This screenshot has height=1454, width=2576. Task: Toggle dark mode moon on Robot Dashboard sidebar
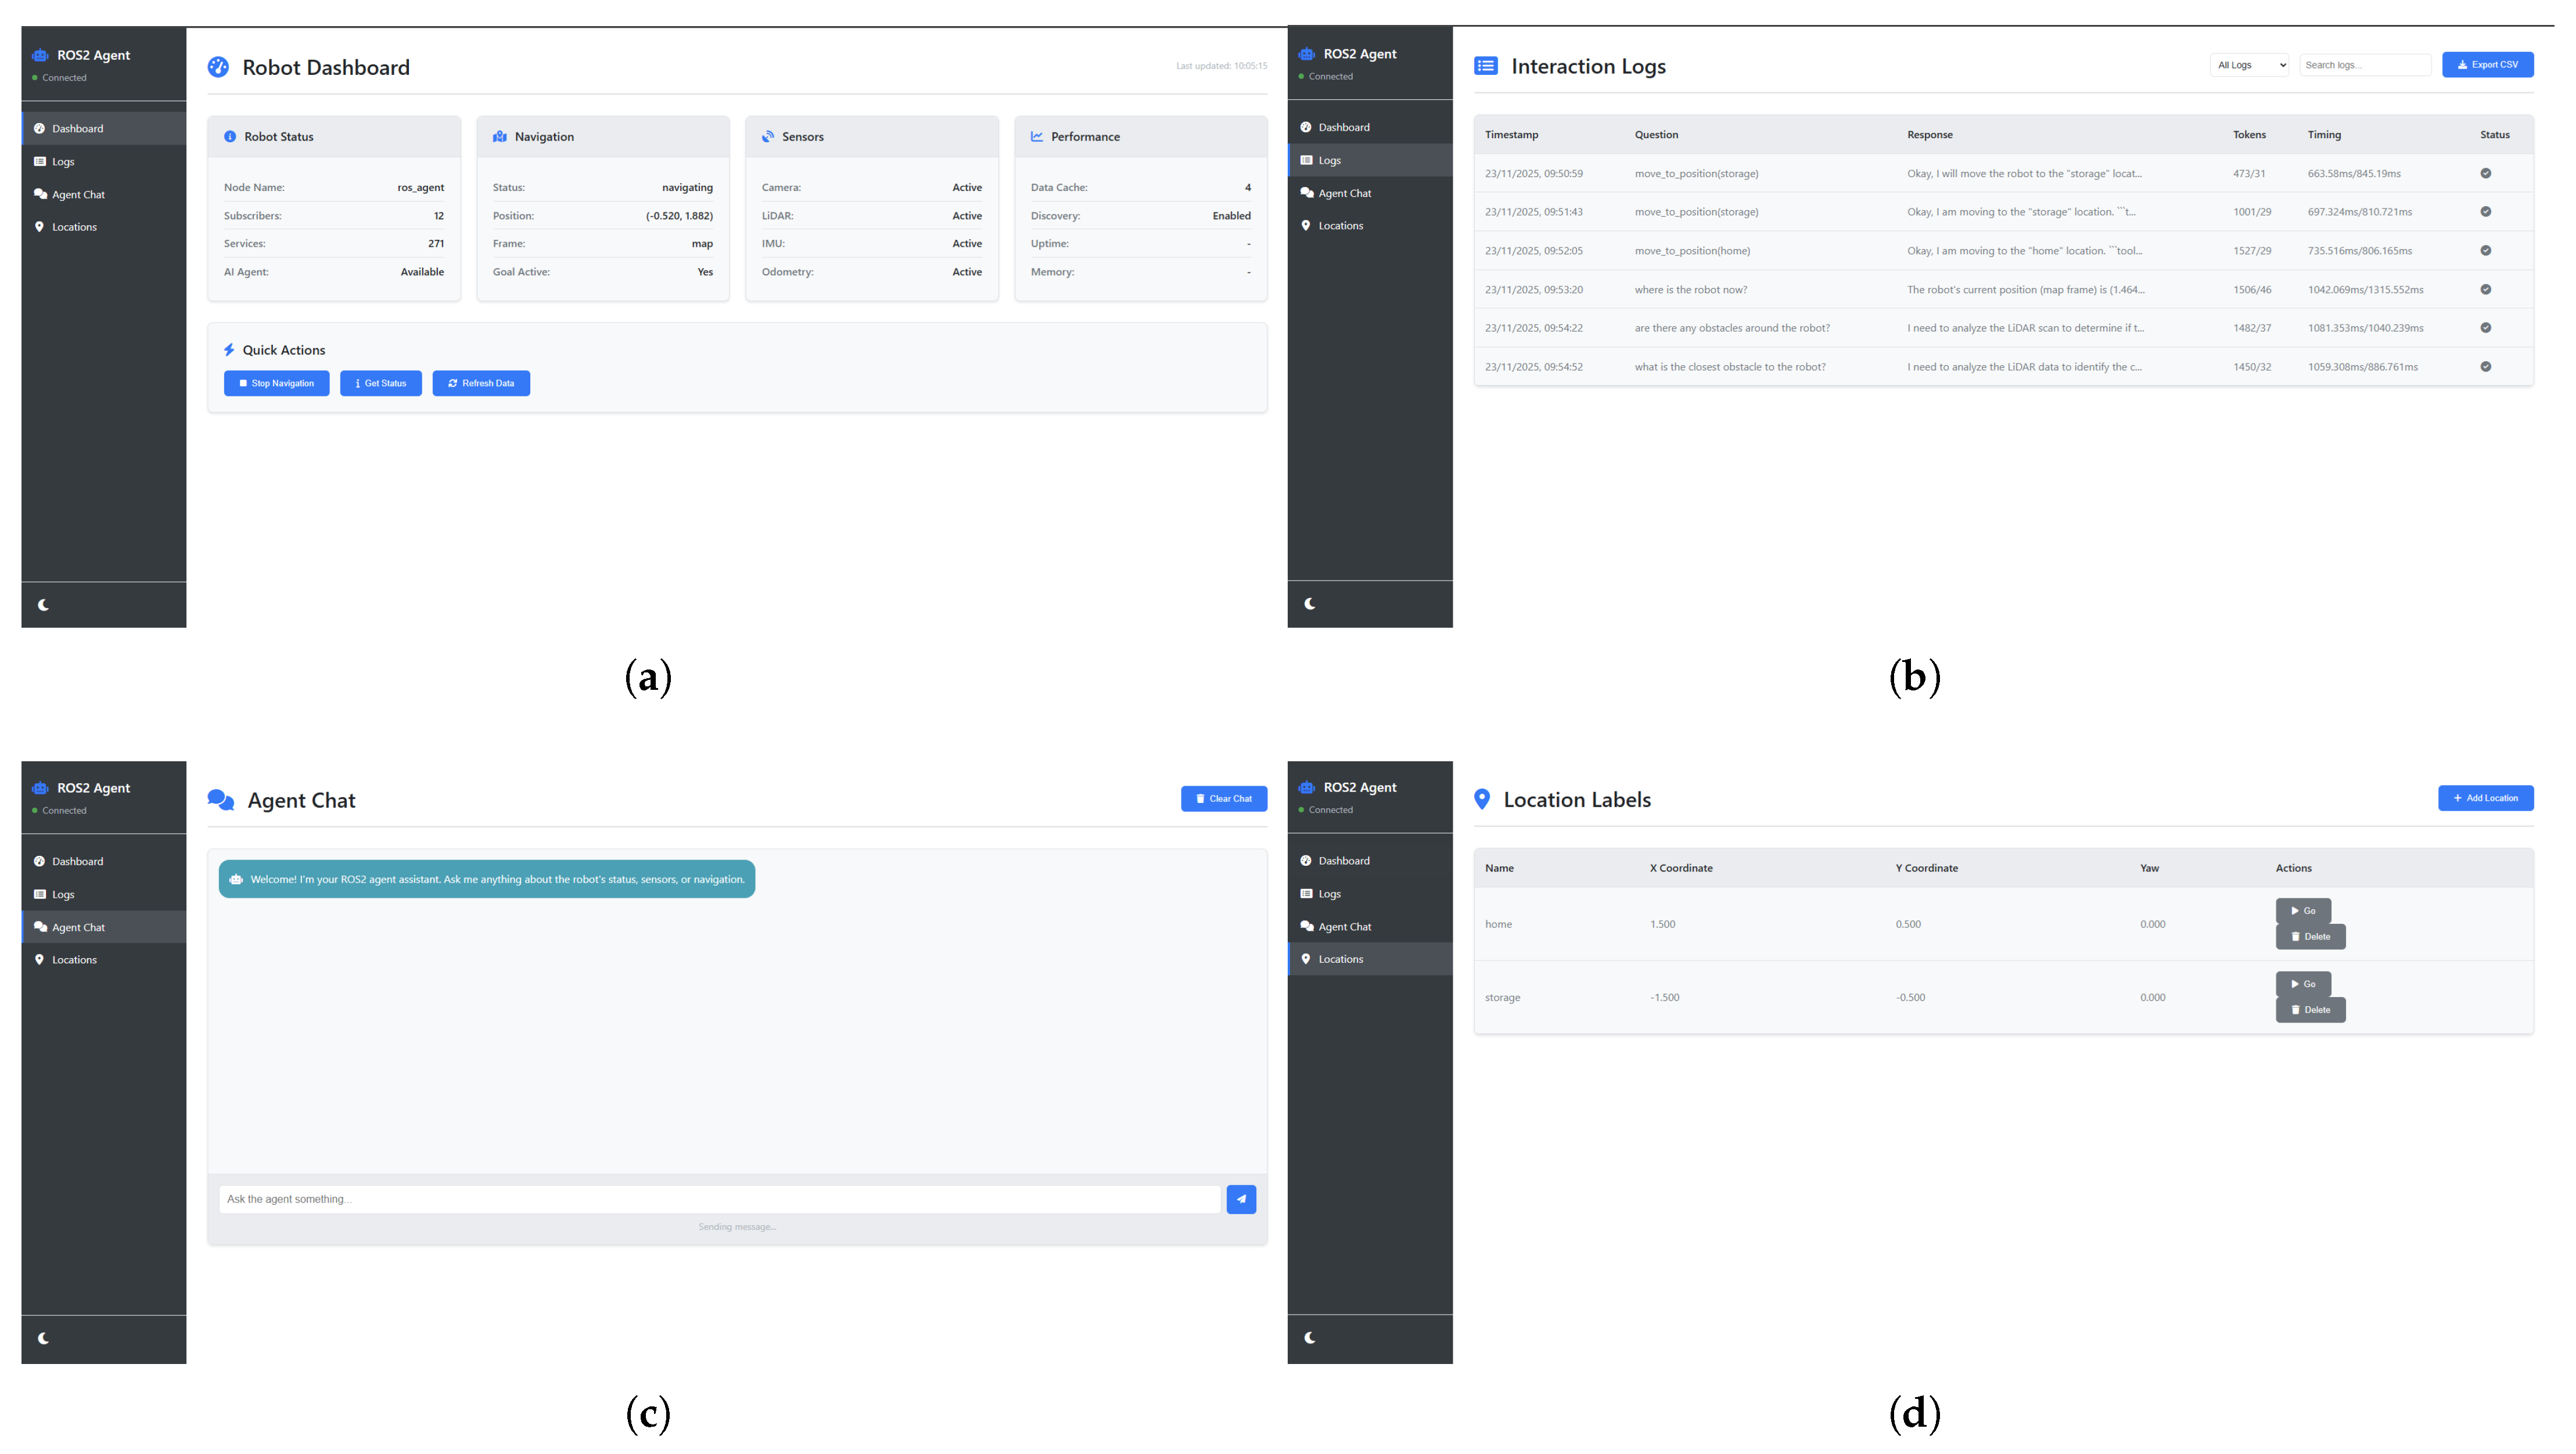tap(44, 605)
